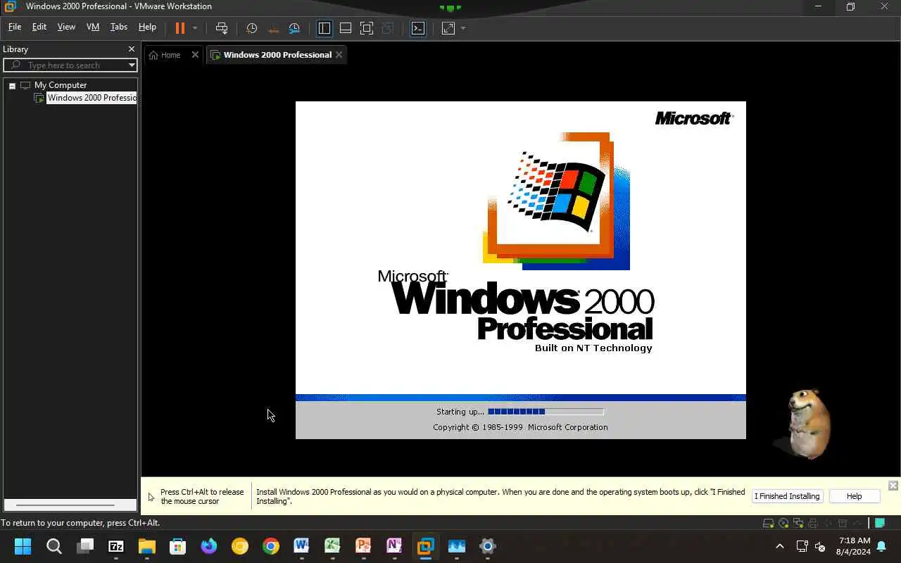Viewport: 901px width, 563px height.
Task: Close the Home tab
Action: 195,55
